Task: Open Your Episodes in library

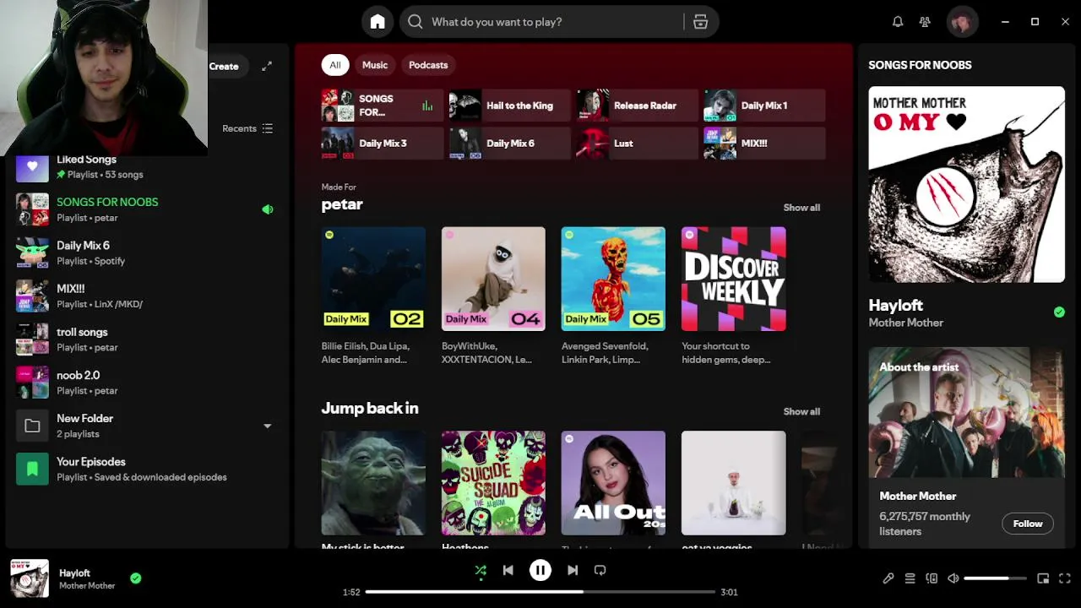Action: pyautogui.click(x=147, y=469)
